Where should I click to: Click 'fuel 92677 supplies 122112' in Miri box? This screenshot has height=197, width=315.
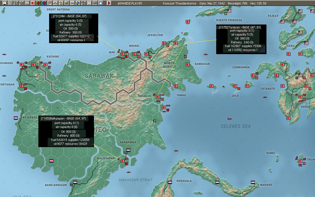71,36
